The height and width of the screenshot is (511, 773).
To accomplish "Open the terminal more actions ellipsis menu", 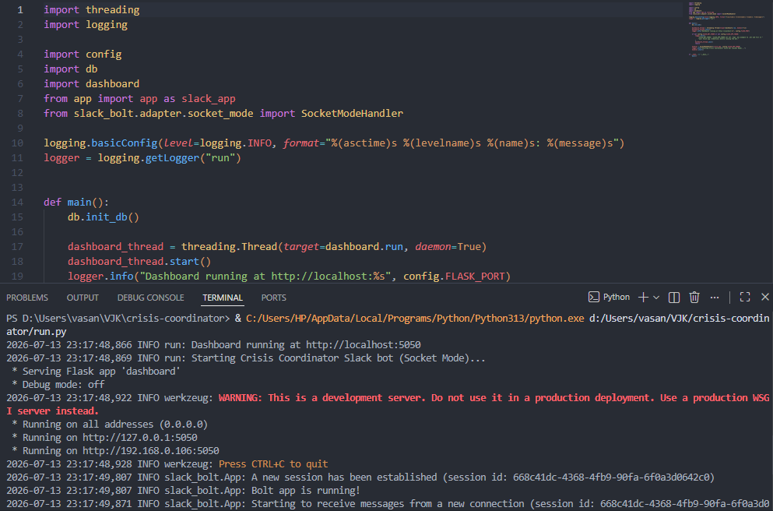I will [x=715, y=298].
